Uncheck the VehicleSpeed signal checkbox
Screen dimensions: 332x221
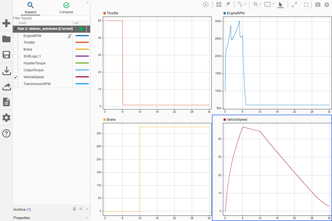tap(16, 77)
